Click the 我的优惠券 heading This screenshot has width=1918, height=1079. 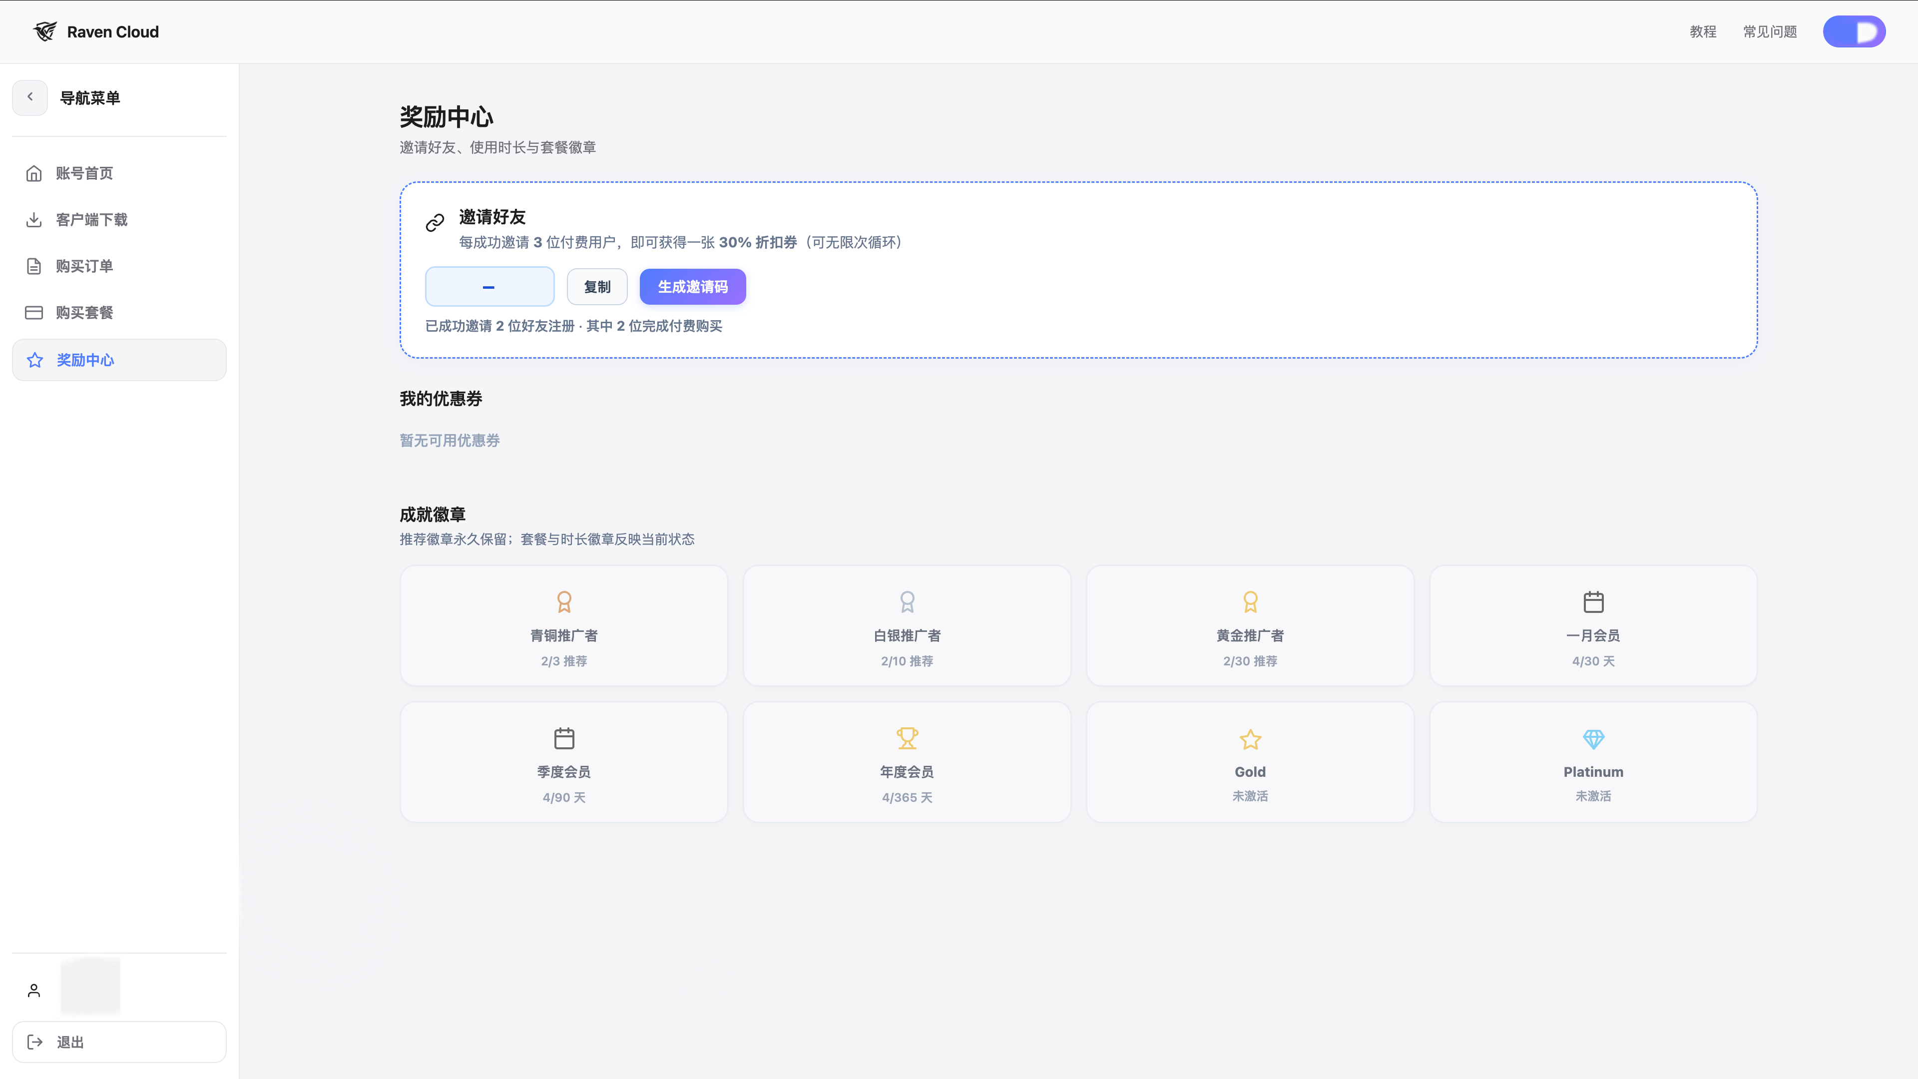[441, 399]
